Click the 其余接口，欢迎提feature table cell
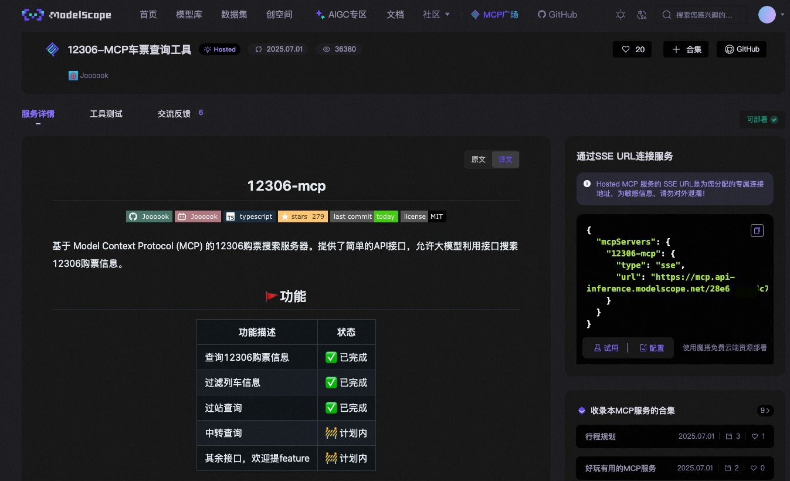Image resolution: width=790 pixels, height=481 pixels. pos(257,458)
